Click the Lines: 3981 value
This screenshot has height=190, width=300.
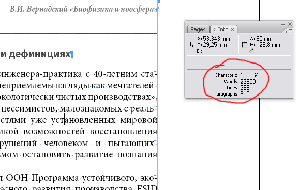pyautogui.click(x=246, y=88)
